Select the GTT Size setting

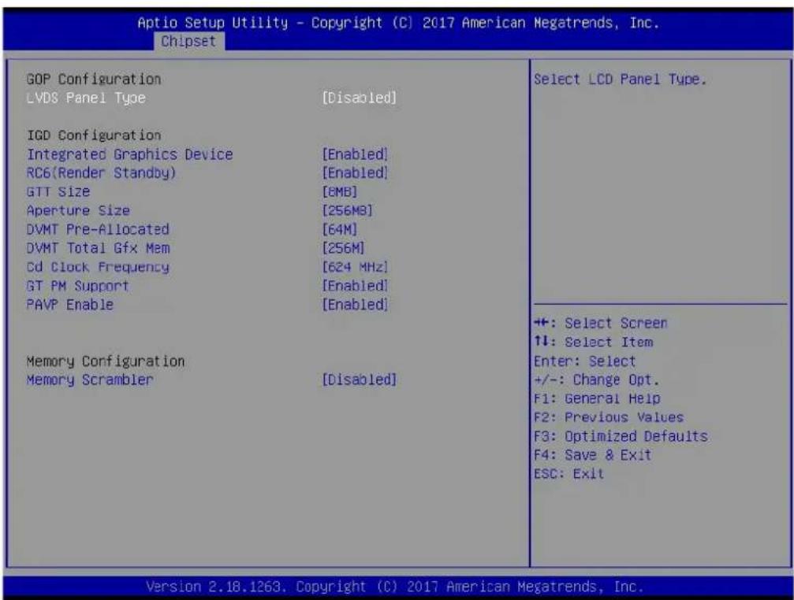click(x=58, y=191)
